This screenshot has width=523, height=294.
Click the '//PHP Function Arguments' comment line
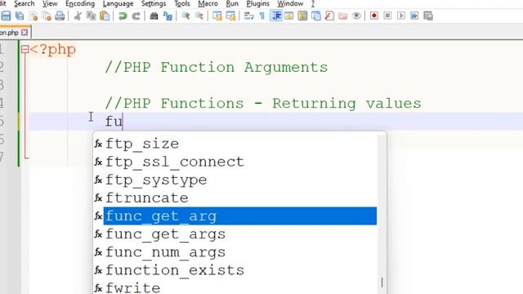click(x=217, y=68)
